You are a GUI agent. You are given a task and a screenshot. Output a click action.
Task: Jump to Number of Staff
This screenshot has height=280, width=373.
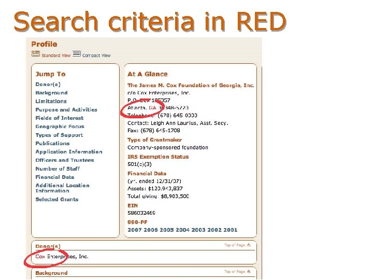click(58, 169)
